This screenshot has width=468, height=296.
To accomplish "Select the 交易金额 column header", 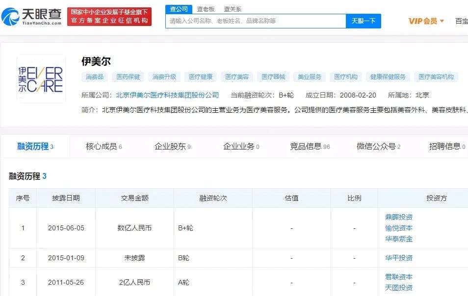I will 134,198.
